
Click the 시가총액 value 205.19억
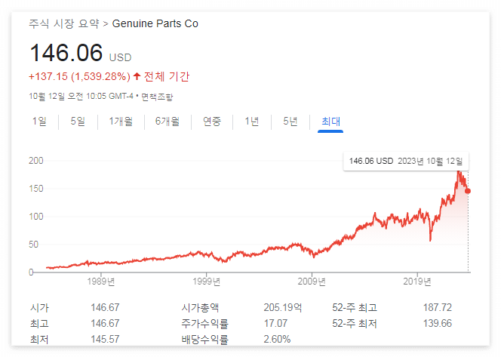tap(283, 308)
